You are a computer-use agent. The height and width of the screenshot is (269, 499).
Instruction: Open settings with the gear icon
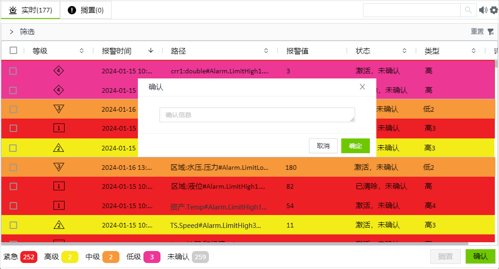click(494, 10)
